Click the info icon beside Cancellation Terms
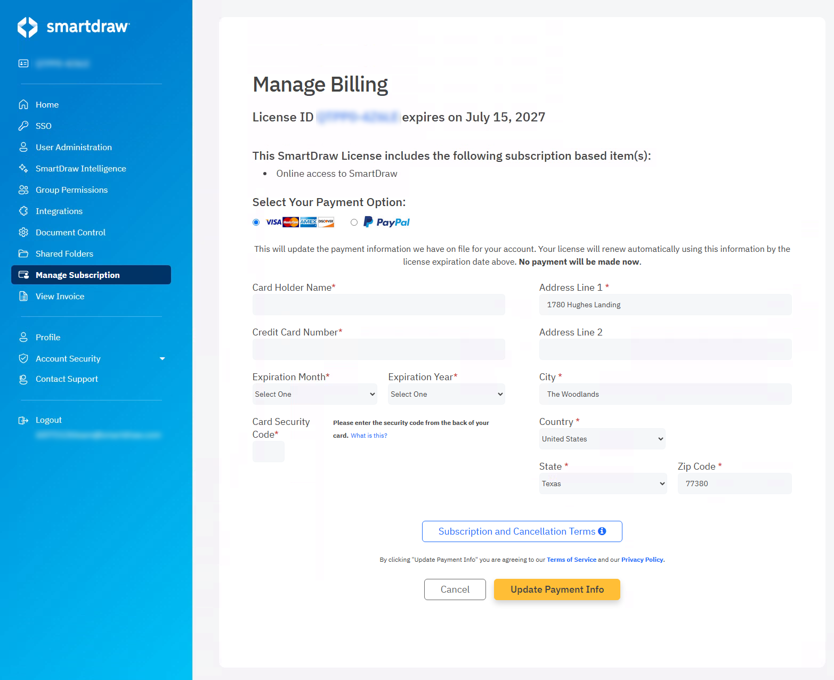 pos(602,531)
